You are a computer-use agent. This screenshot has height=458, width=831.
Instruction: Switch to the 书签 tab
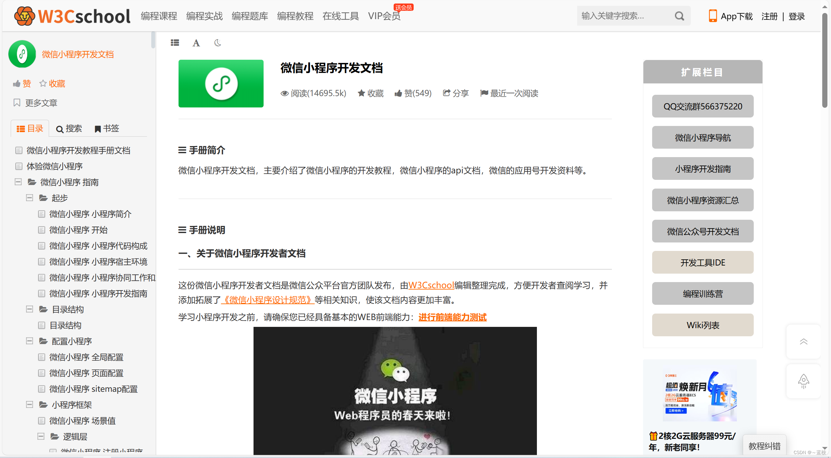(107, 129)
